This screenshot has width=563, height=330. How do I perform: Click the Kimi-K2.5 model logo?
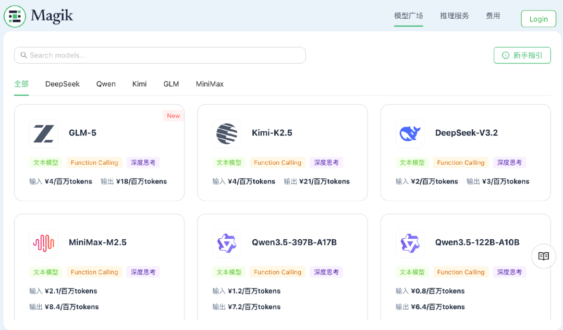[x=227, y=133]
